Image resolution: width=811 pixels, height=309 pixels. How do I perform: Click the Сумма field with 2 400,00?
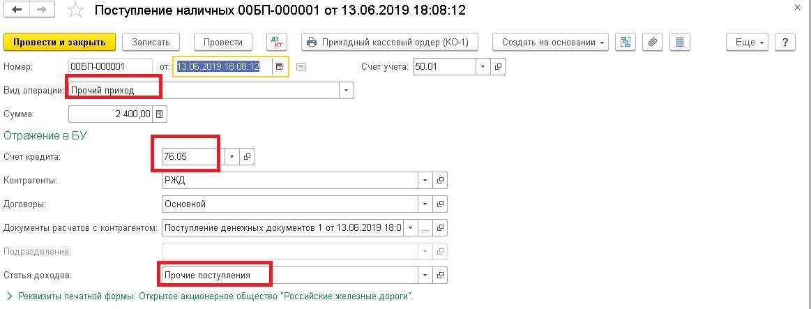click(x=111, y=114)
